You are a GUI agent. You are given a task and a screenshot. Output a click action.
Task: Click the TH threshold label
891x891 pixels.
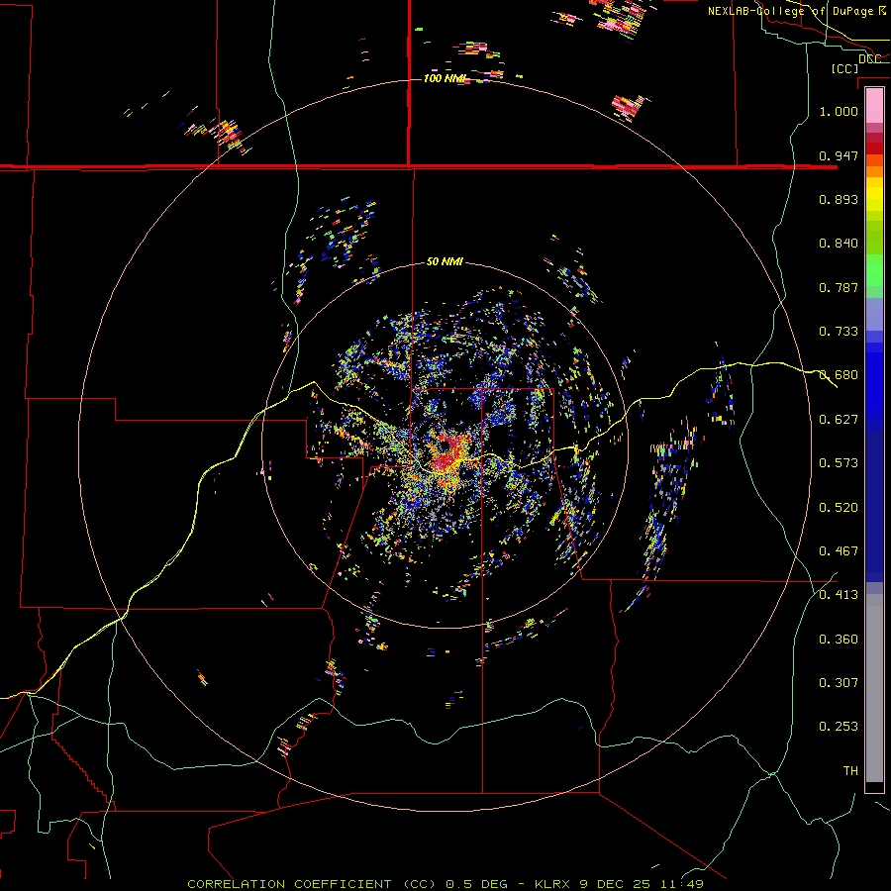pos(850,771)
